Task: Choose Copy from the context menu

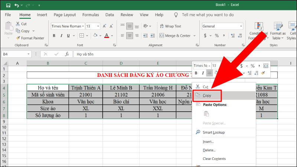Action: (206, 95)
